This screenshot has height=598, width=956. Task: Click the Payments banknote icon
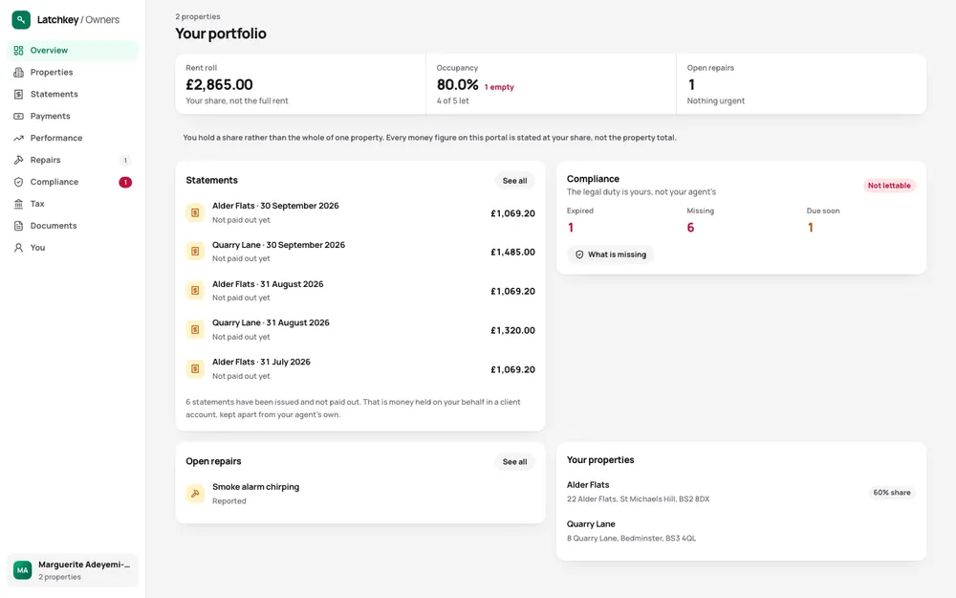[x=18, y=116]
